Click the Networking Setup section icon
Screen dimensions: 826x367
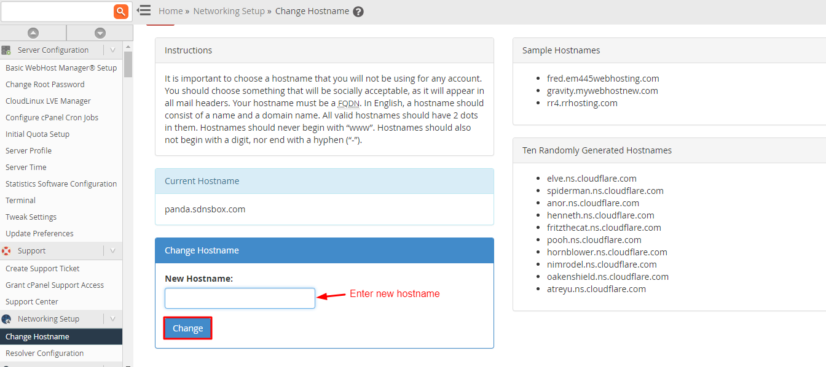pos(7,319)
